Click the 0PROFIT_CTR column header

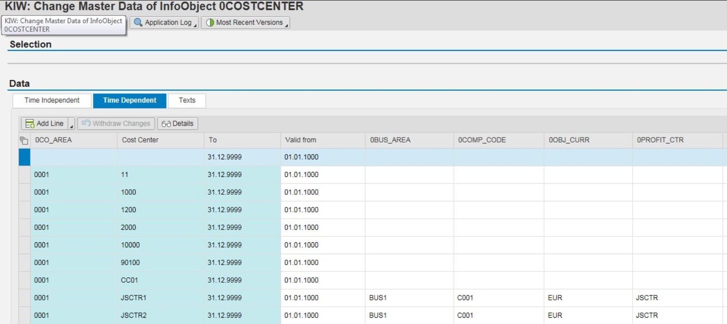tap(660, 140)
